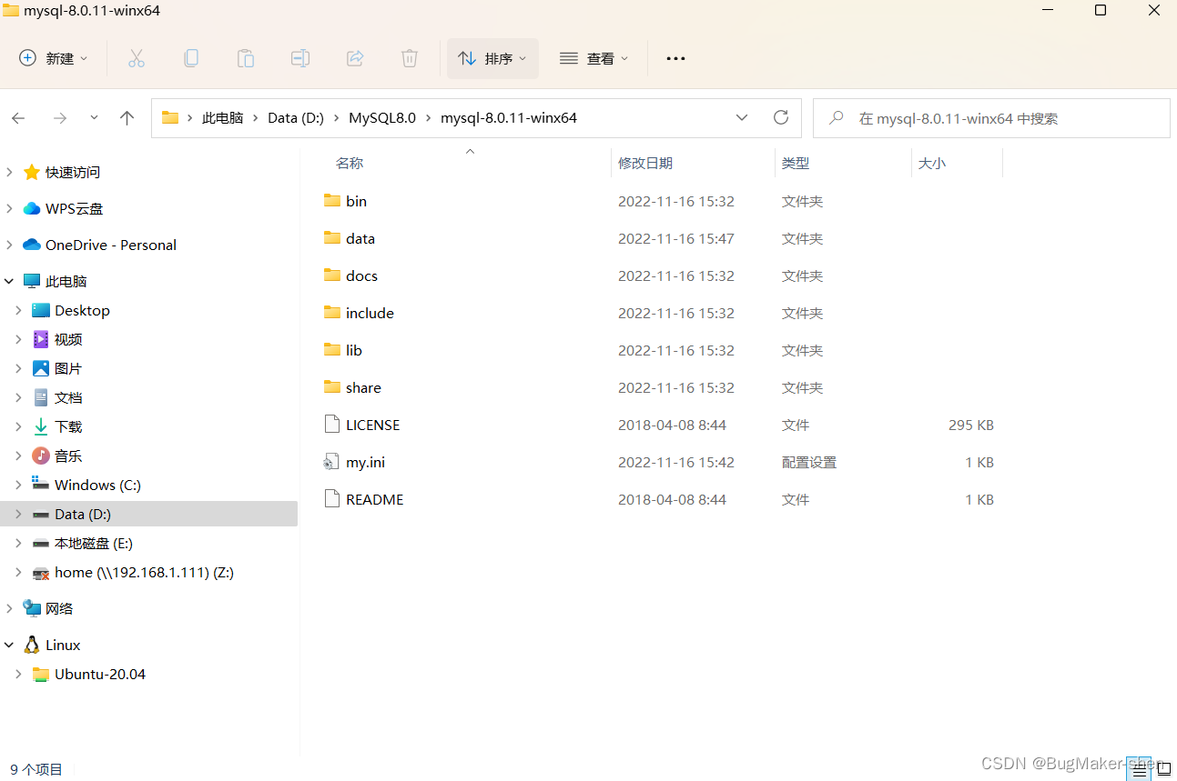This screenshot has height=781, width=1177.
Task: Select the my.ini config file icon
Action: (x=331, y=462)
